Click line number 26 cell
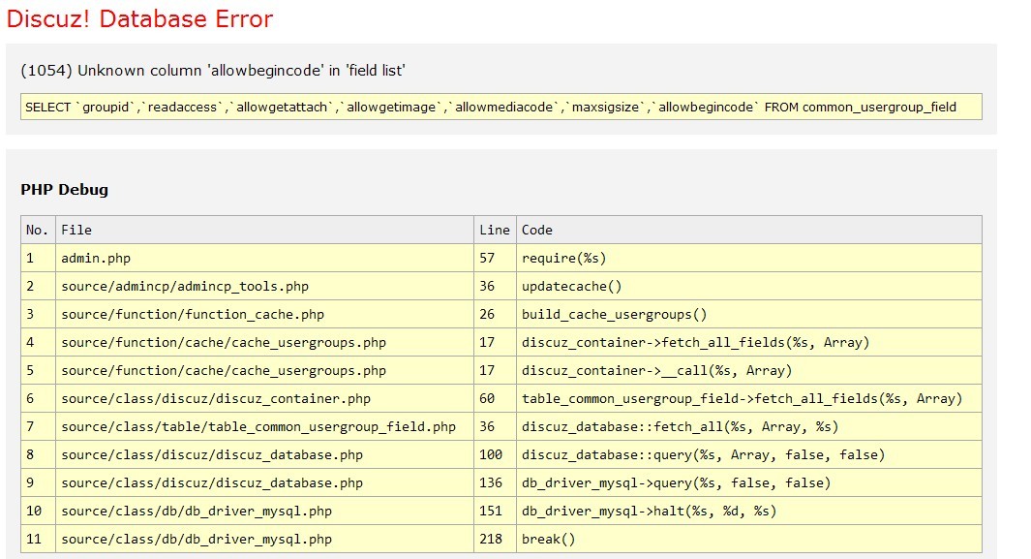This screenshot has height=559, width=1031. point(495,314)
